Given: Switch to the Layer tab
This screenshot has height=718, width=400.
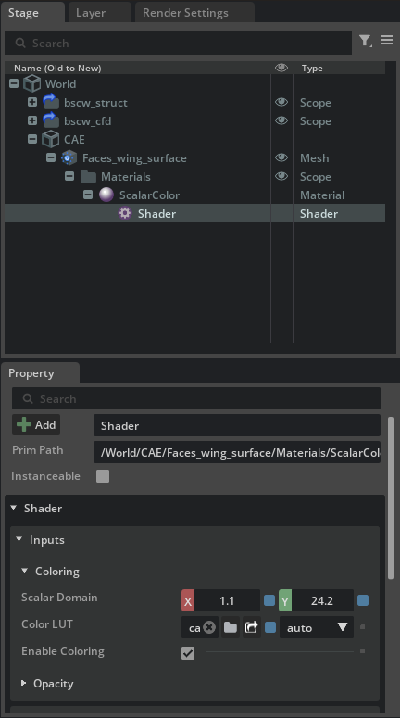Looking at the screenshot, I should 91,13.
